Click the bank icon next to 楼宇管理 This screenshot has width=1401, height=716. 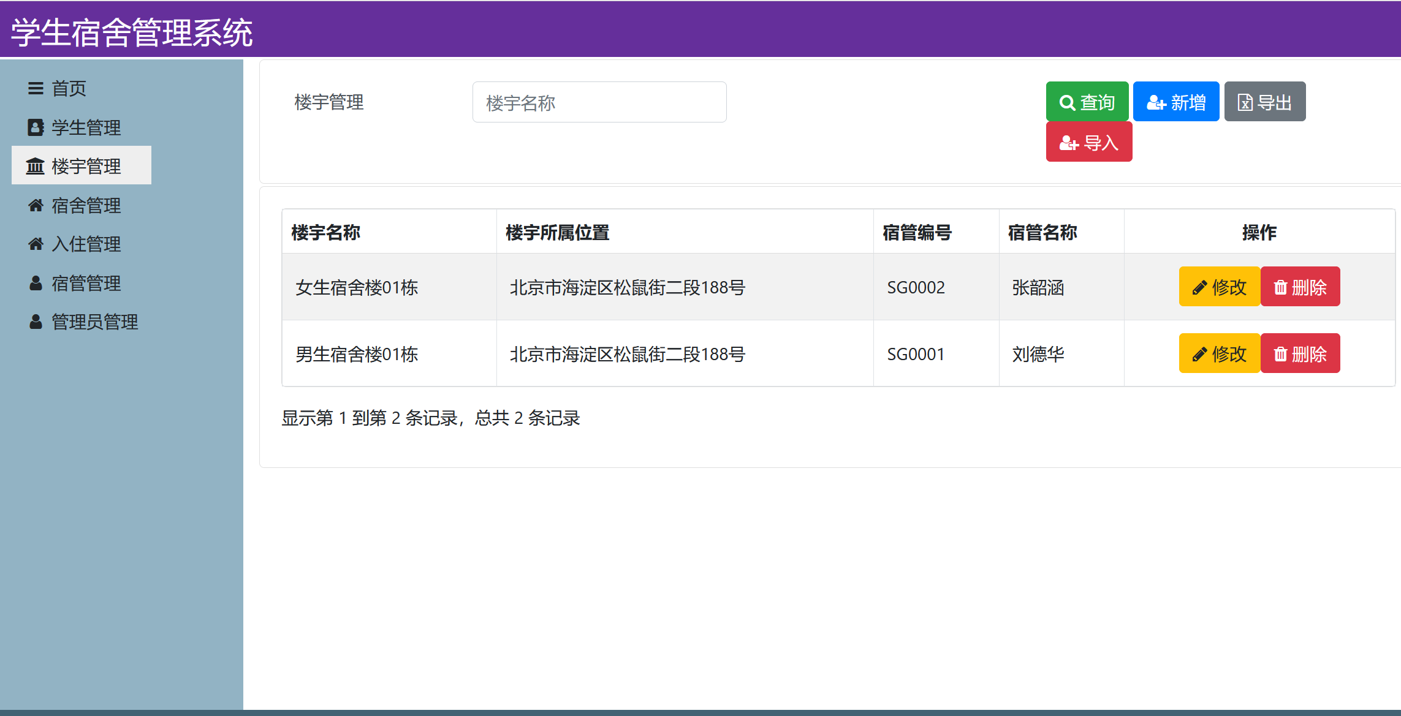coord(35,165)
